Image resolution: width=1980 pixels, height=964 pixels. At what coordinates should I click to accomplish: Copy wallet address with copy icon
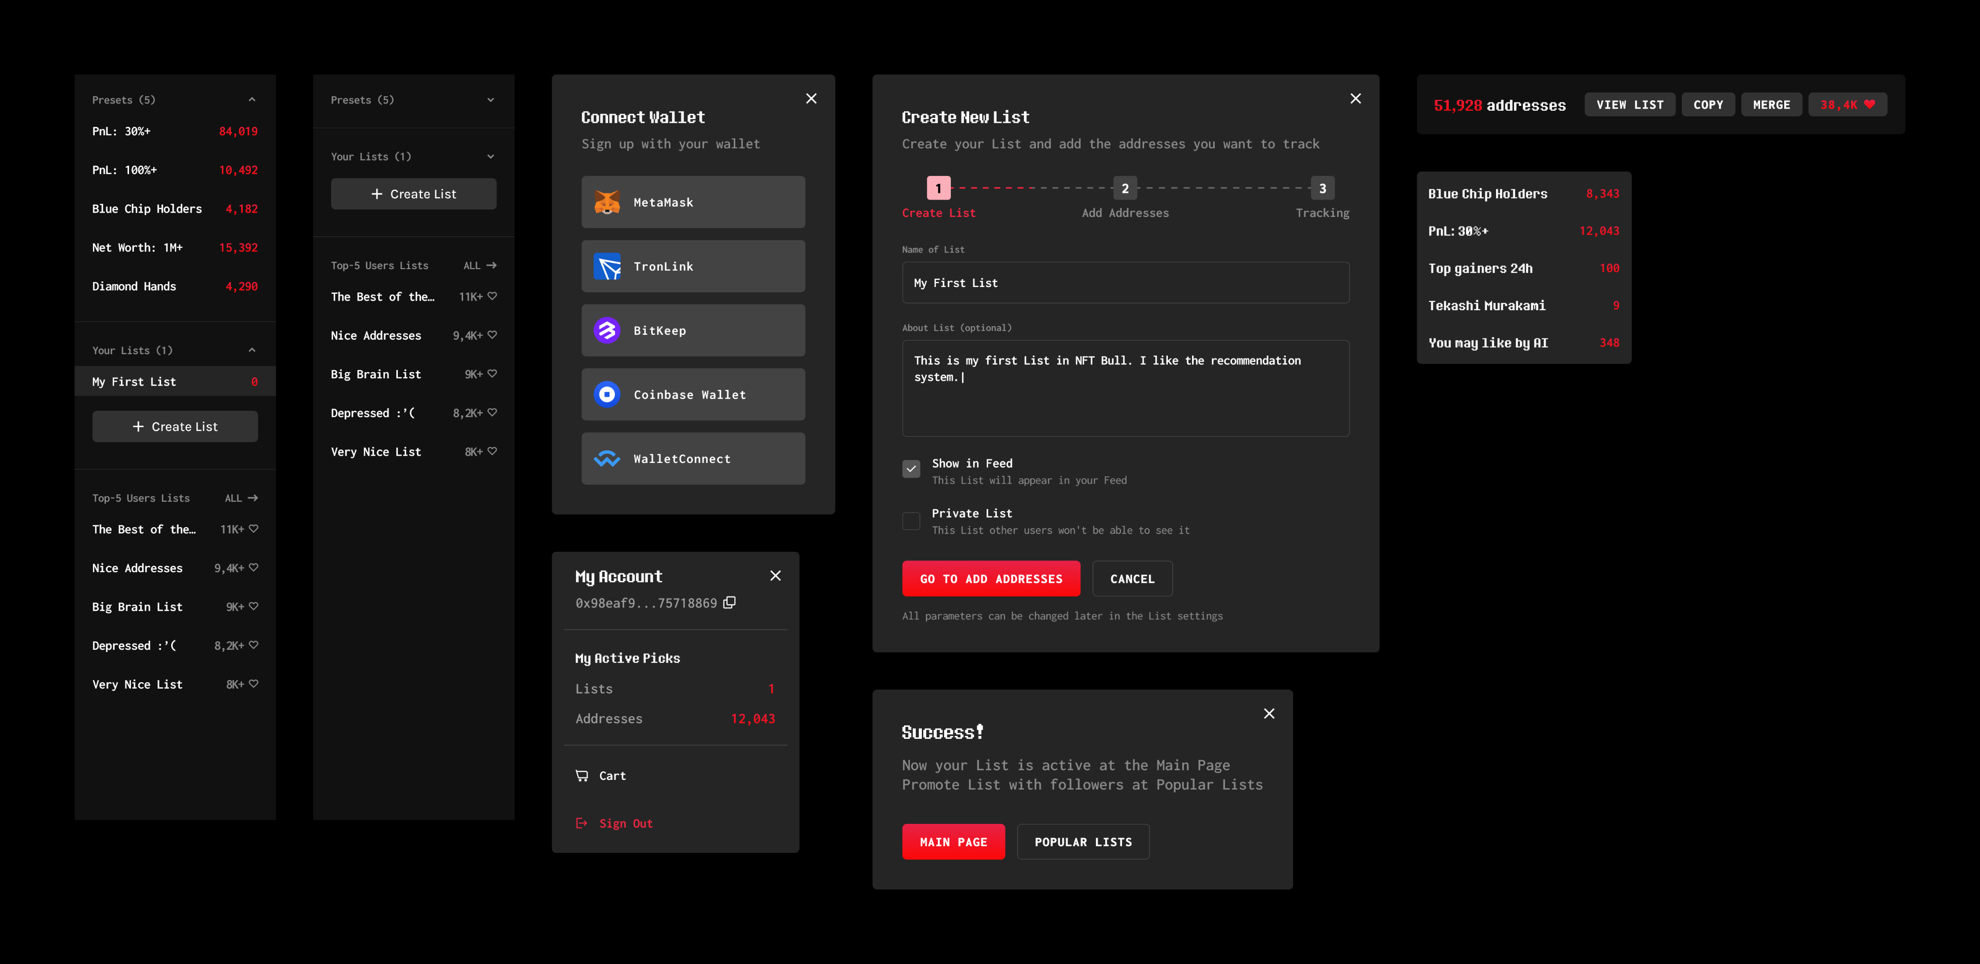pyautogui.click(x=729, y=602)
